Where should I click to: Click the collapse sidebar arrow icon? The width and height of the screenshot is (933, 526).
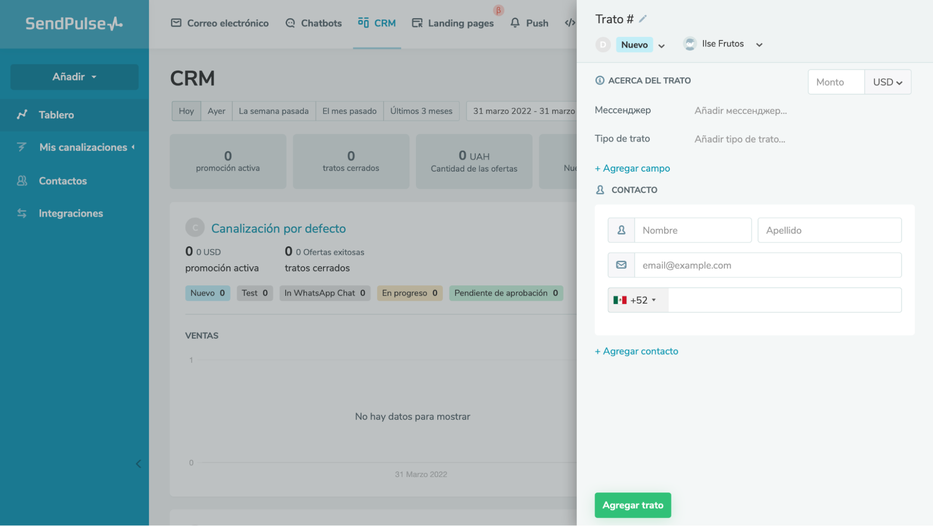138,464
